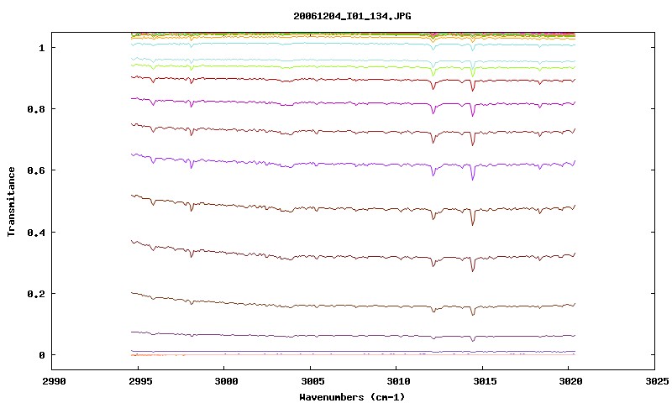Screen dimensions: 672x403
Task: Click the y-axis tick label 0.8
Action: point(36,109)
